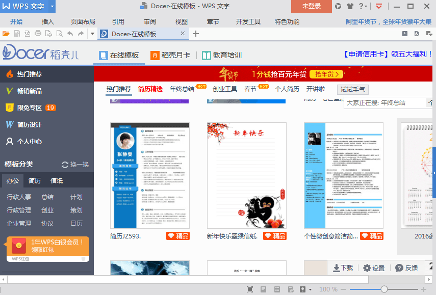Open the question mark help icon
The width and height of the screenshot is (436, 295).
(361, 6)
